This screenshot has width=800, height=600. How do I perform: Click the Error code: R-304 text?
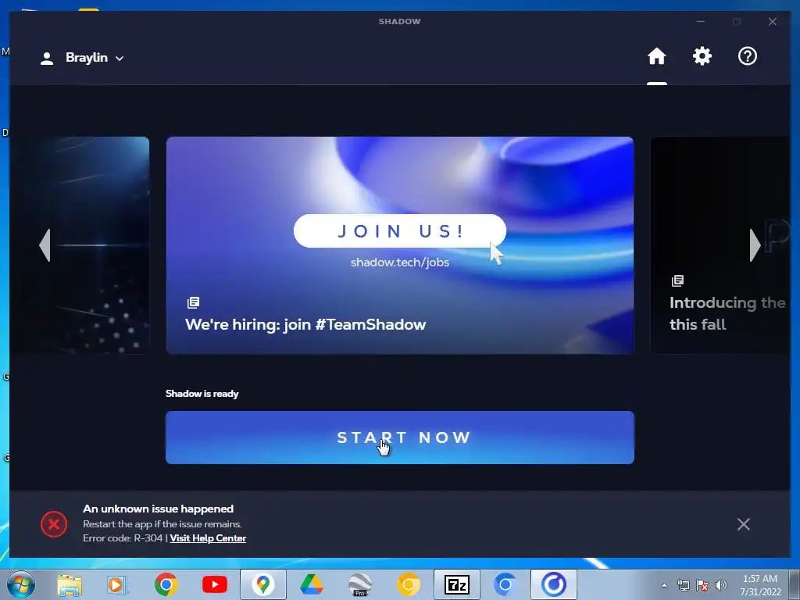pos(123,538)
